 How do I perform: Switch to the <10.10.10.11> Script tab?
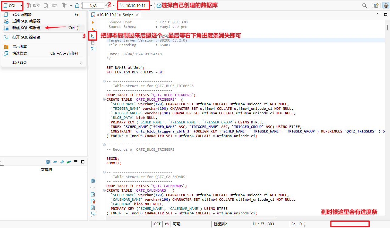click(115, 15)
